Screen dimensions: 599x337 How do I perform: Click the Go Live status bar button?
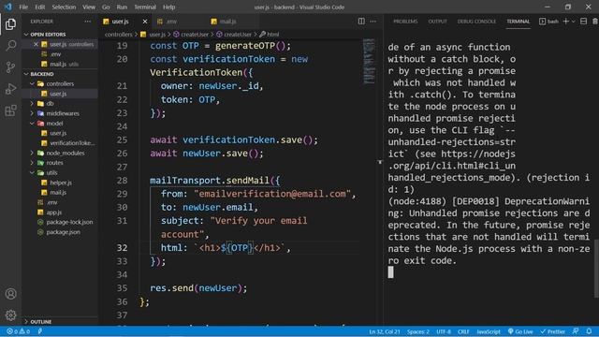coord(520,331)
